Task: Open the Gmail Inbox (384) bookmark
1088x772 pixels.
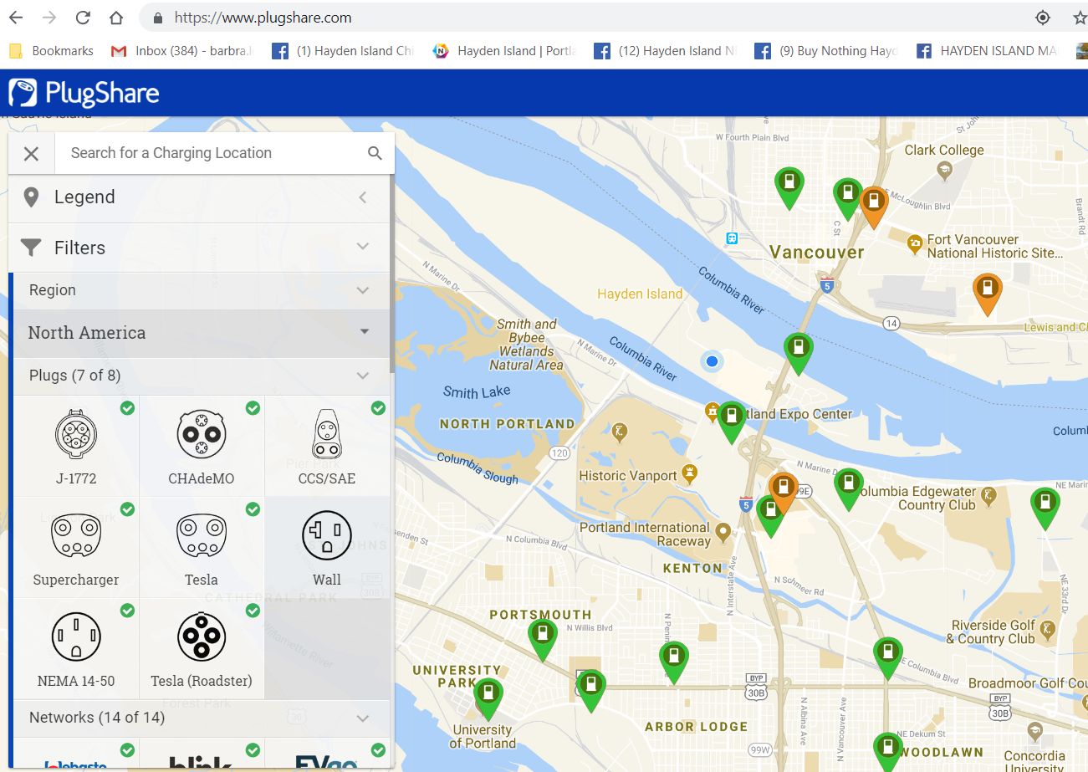Action: (x=181, y=51)
